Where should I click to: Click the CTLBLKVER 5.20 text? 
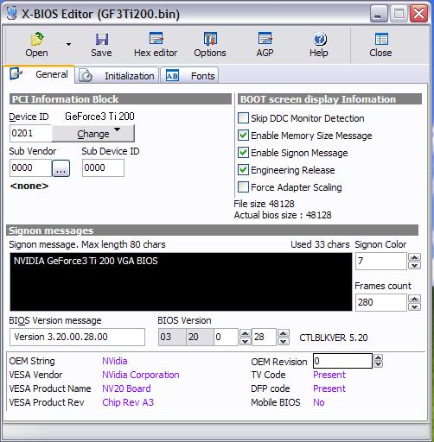point(334,338)
